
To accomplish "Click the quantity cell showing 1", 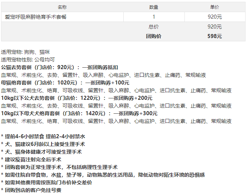I will click(154, 17).
